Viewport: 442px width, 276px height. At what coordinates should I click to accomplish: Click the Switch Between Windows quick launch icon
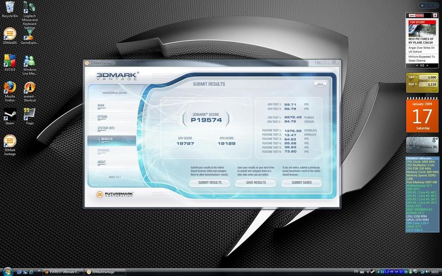[x=25, y=272]
